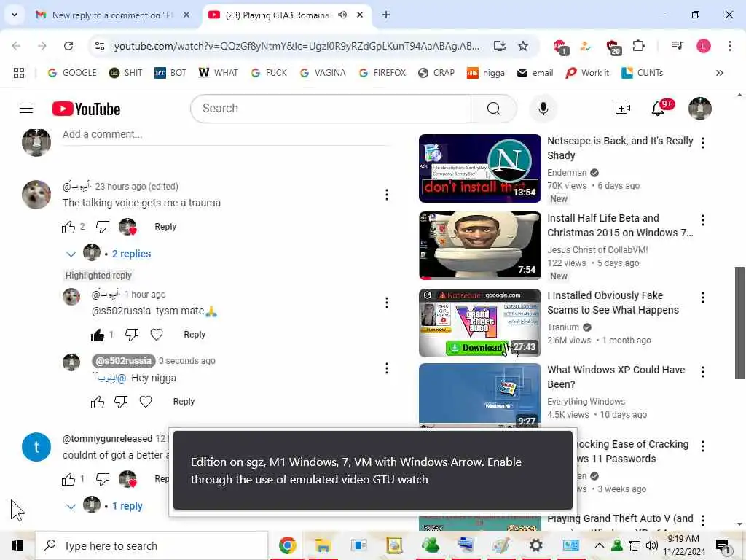
Task: Open the tab search chevron
Action: click(15, 15)
